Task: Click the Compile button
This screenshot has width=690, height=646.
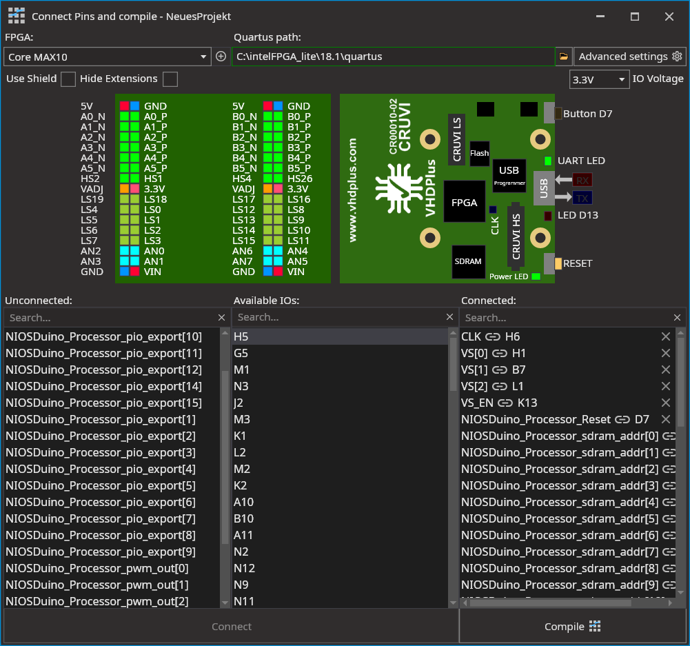Action: pos(572,626)
